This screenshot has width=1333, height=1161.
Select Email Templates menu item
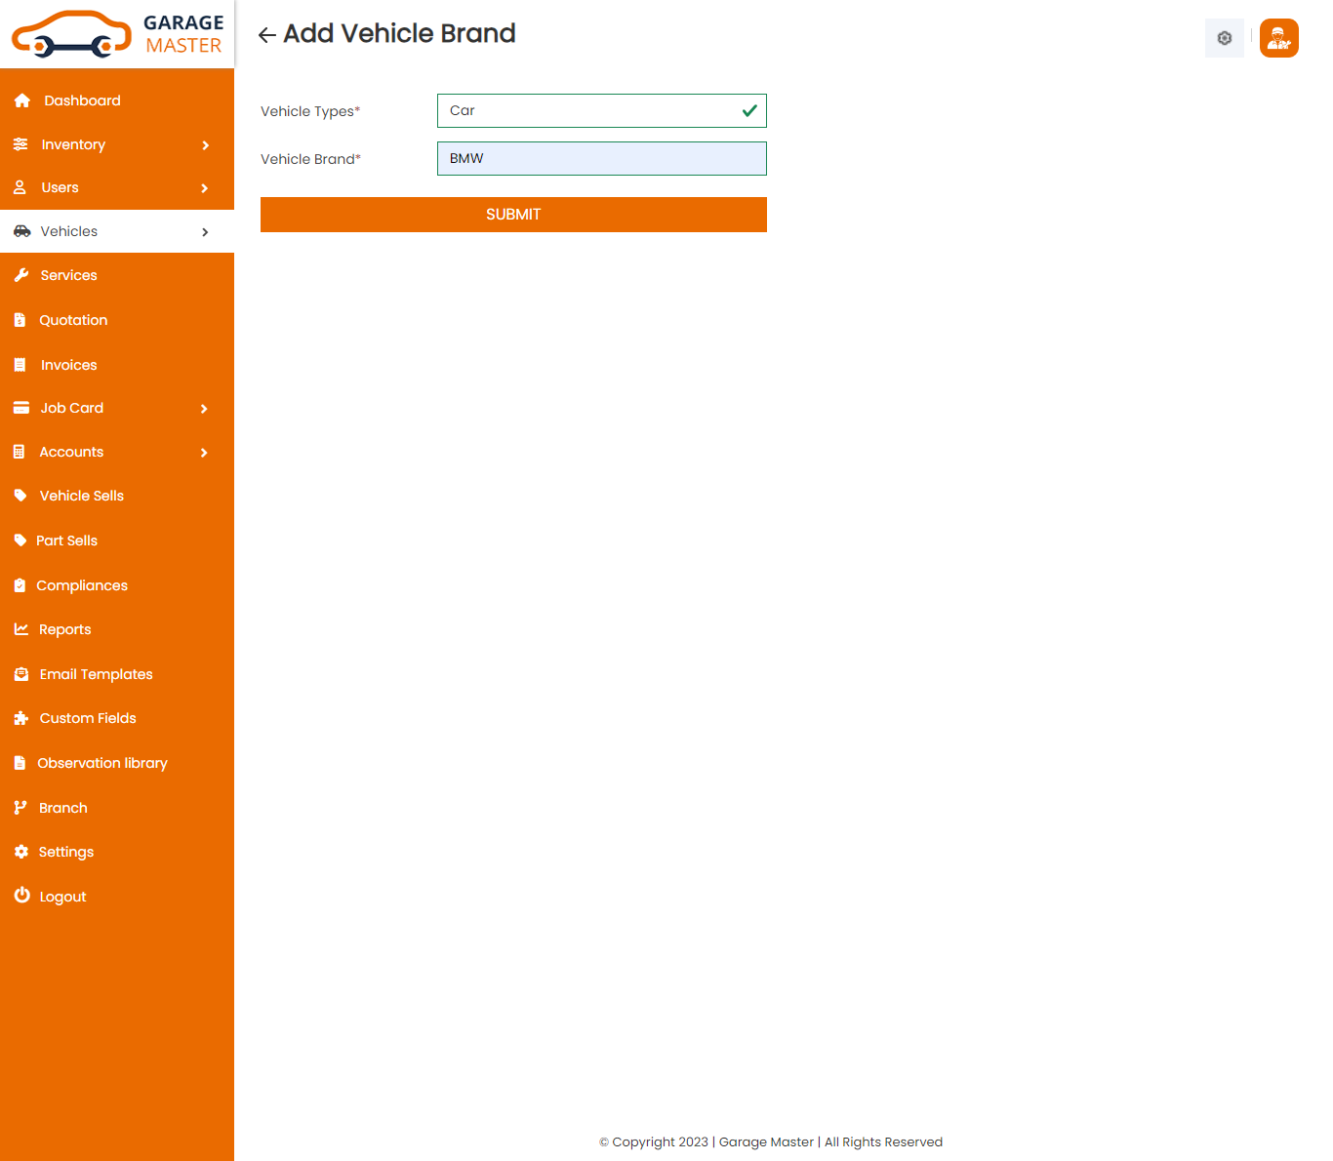click(x=96, y=674)
